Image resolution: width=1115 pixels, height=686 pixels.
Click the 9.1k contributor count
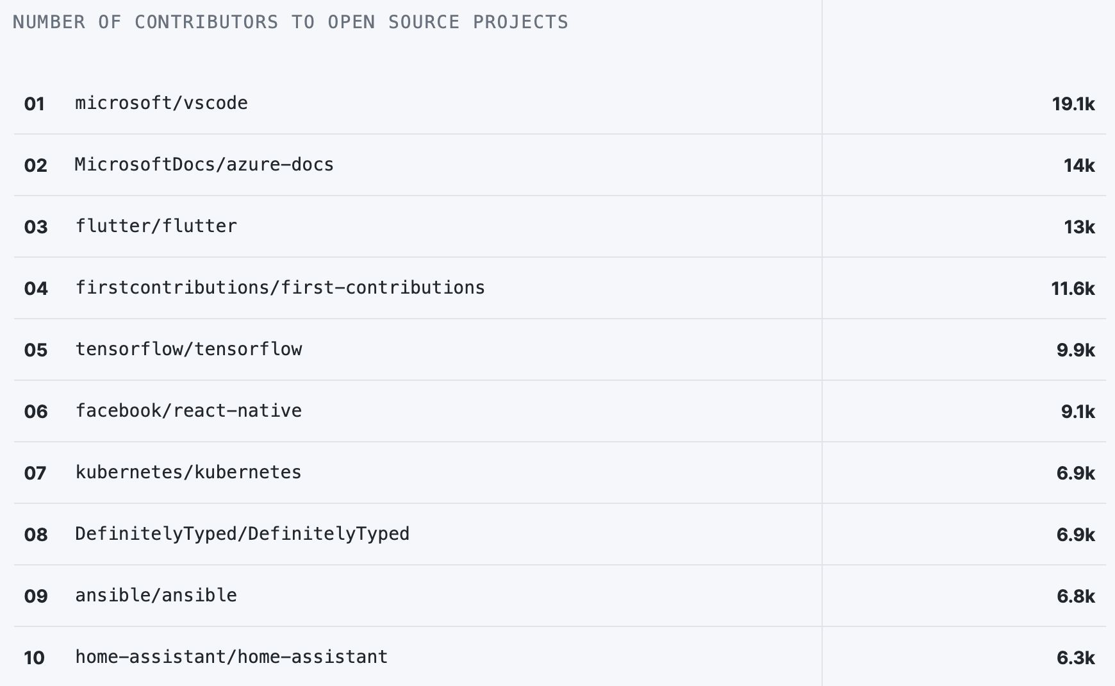(1078, 412)
